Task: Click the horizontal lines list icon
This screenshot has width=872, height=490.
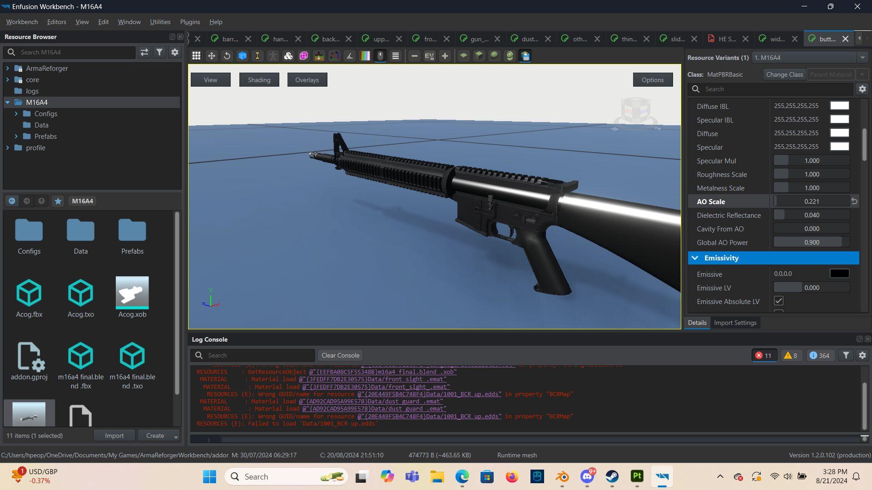Action: (x=396, y=56)
